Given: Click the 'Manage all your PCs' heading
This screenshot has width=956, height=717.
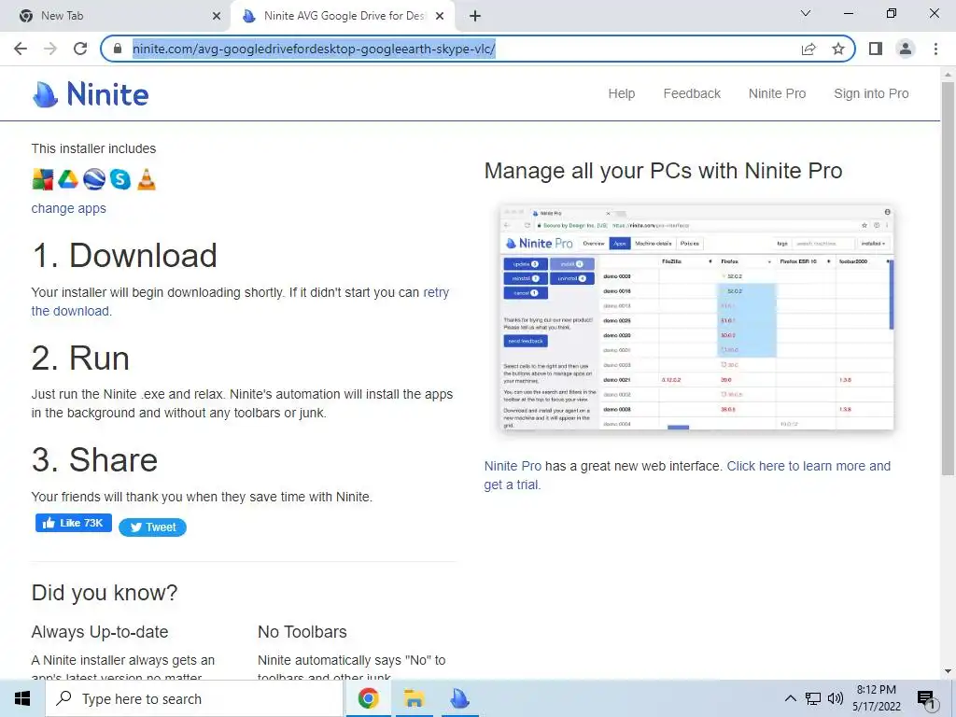Looking at the screenshot, I should (x=664, y=171).
